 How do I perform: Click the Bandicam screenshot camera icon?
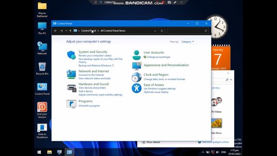click(x=169, y=3)
